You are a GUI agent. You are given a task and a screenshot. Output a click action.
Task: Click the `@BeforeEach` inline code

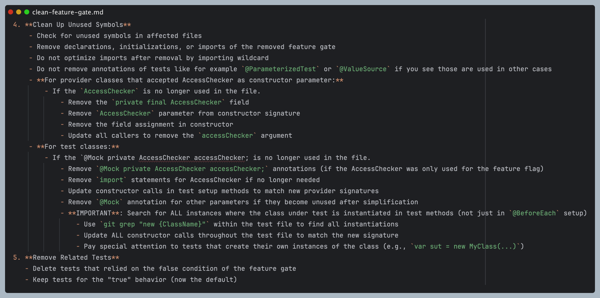pyautogui.click(x=534, y=213)
